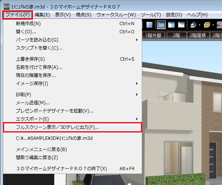Switch to the 2階屋根 floor tab

(198, 36)
